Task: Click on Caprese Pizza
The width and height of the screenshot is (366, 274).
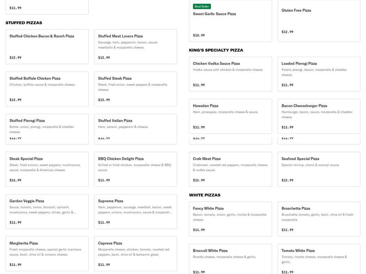Action: pyautogui.click(x=135, y=253)
